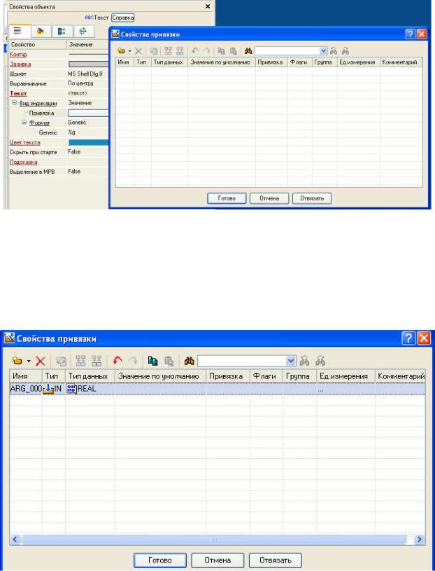Click the Привязка value field in properties panel

click(x=88, y=113)
